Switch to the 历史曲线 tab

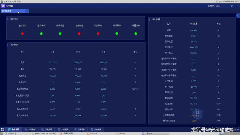[x=46, y=129]
